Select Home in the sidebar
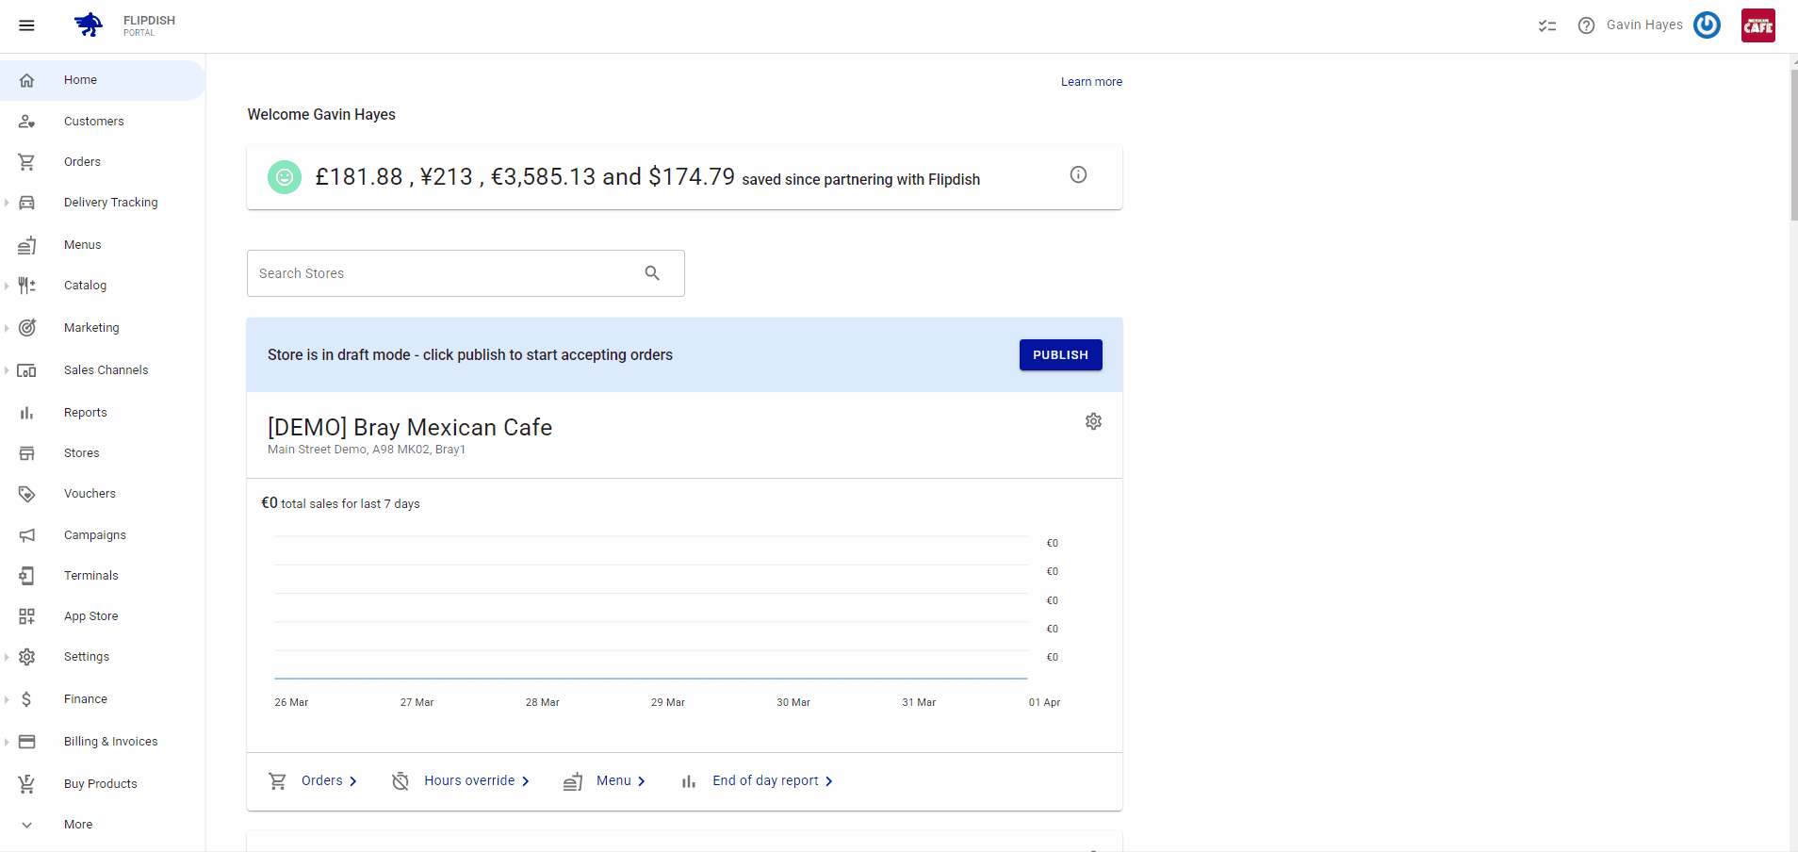 pos(102,80)
